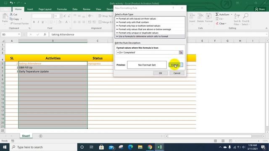269x151 pixels.
Task: Open the Formulas ribbon tab
Action: [62, 9]
